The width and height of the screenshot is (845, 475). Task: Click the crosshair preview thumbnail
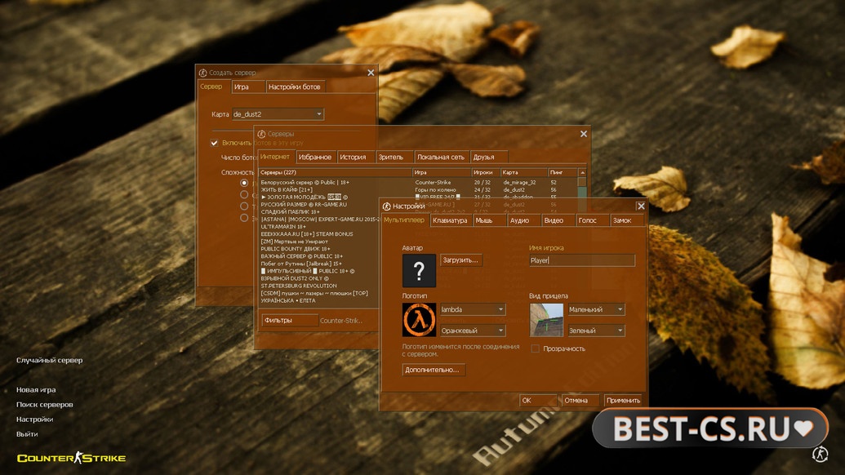tap(546, 320)
